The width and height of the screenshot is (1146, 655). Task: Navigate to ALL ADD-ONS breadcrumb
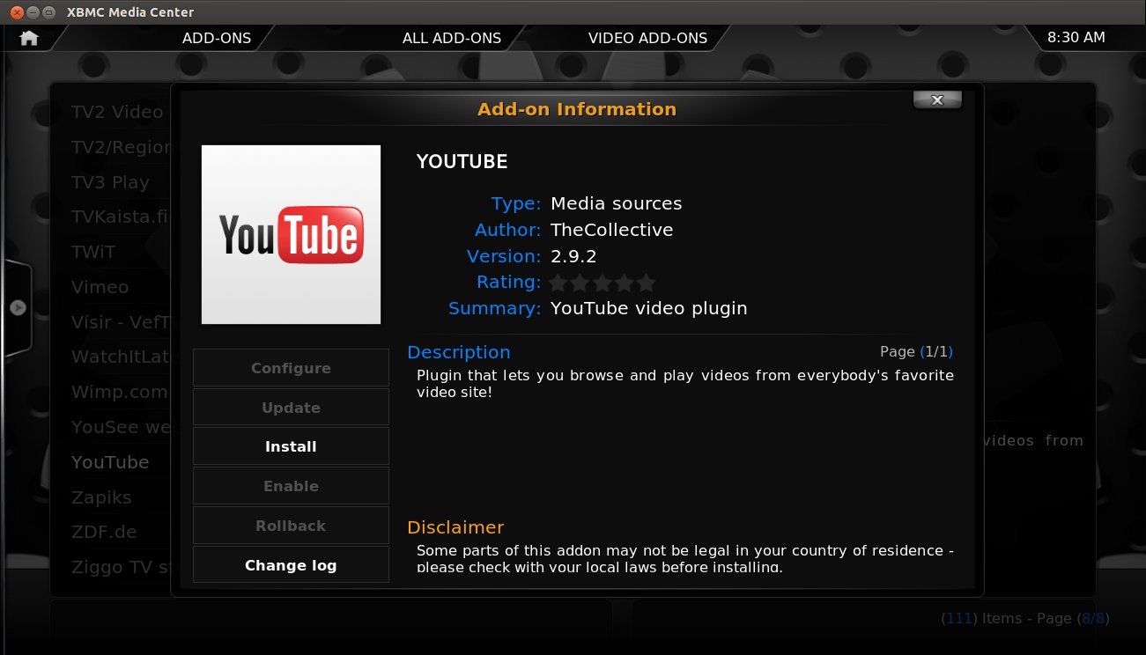point(451,38)
